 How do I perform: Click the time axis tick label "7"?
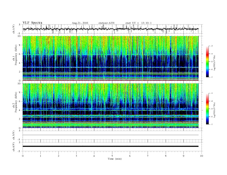(x=148, y=156)
